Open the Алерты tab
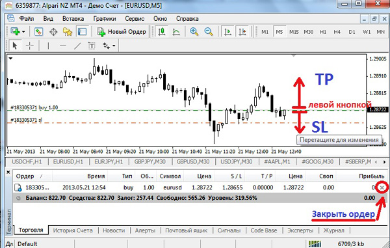 [x=145, y=230]
